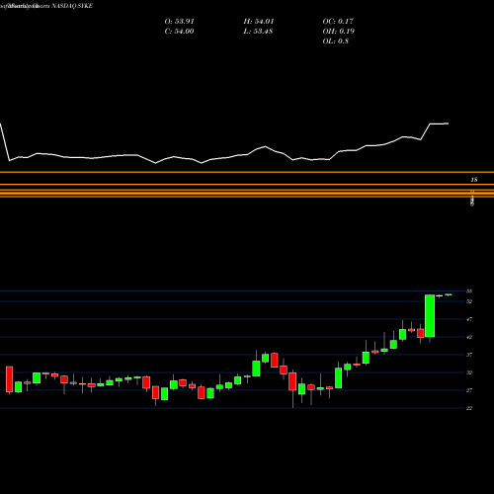Click the '37' price axis label
The height and width of the screenshot is (494, 494).
(x=469, y=355)
